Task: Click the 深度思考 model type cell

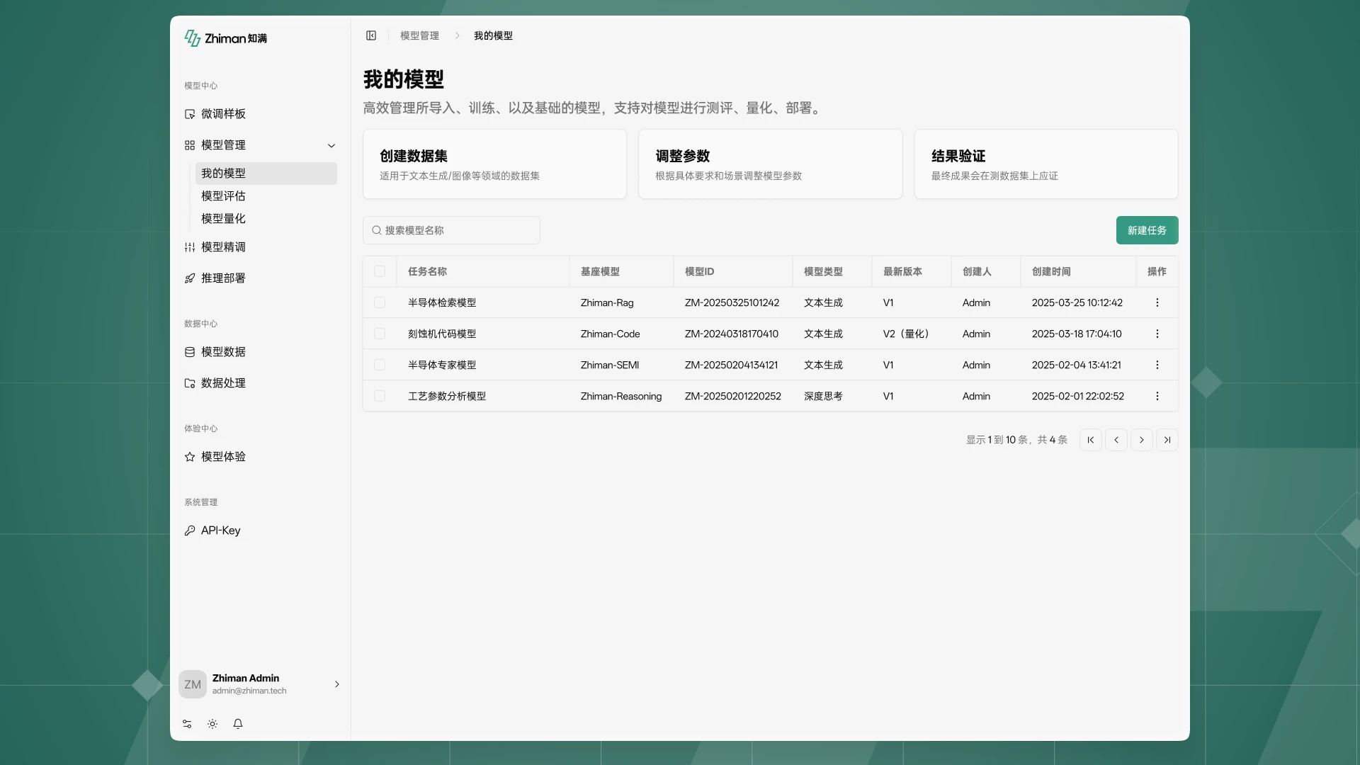Action: (x=823, y=396)
